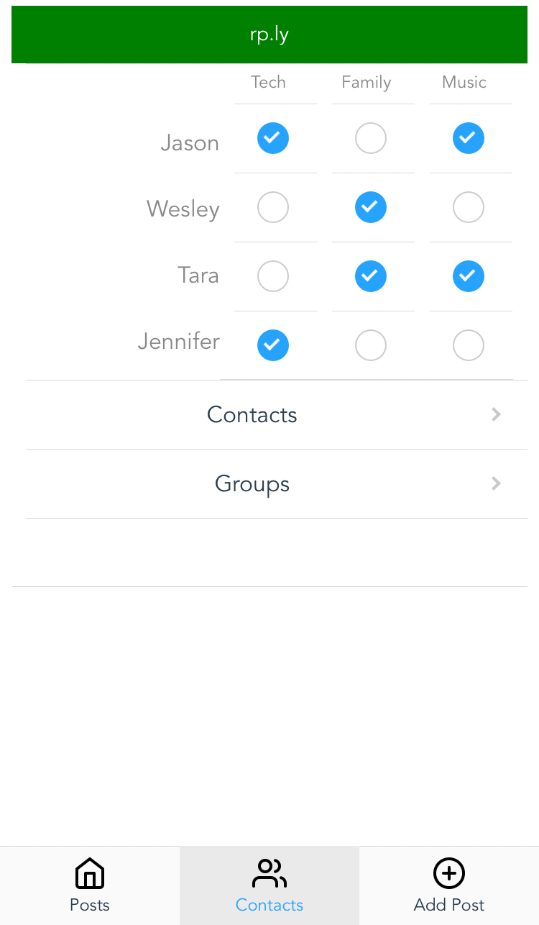This screenshot has height=925, width=539.
Task: Enable Family group for Jason
Action: pyautogui.click(x=371, y=138)
